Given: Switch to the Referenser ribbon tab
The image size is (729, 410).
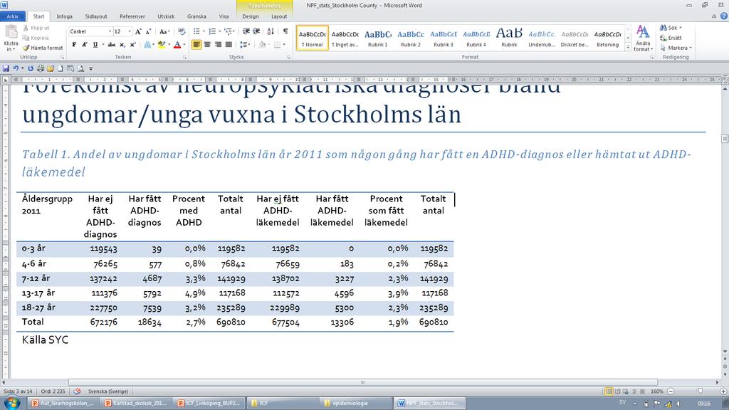Looking at the screenshot, I should (132, 16).
